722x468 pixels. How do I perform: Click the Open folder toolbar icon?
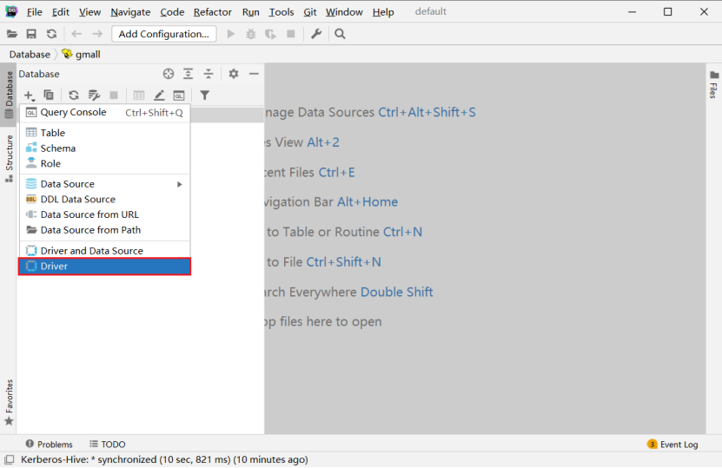12,34
